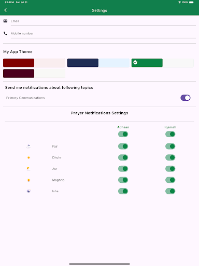The image size is (199, 266).
Task: Click the Fajr prayer icon
Action: pos(29,147)
